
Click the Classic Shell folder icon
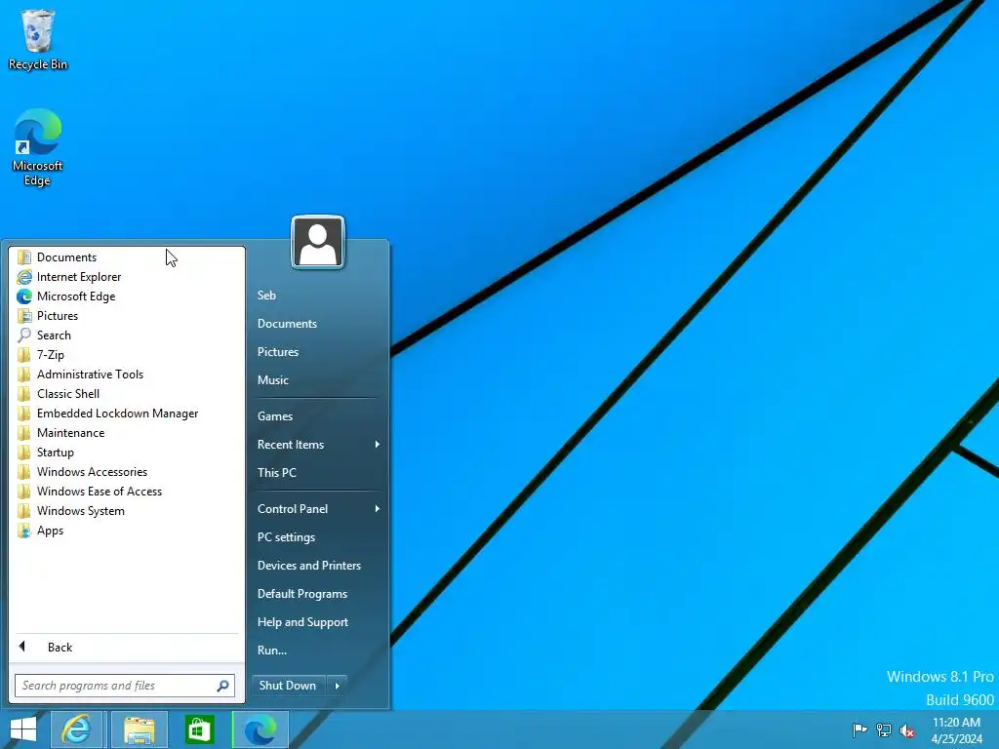click(24, 394)
